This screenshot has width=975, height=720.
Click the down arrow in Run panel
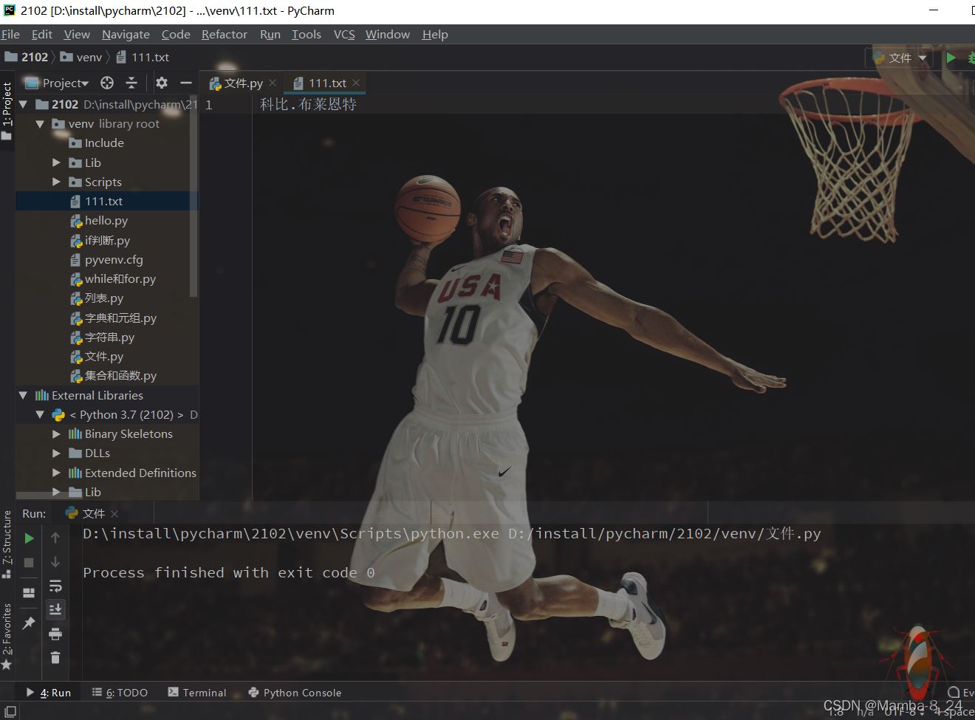[x=55, y=563]
